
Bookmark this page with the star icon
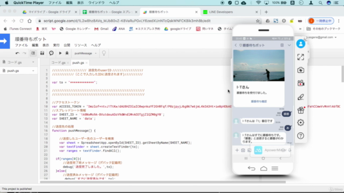(x=257, y=21)
